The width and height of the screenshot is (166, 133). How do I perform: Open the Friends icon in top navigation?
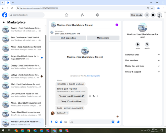click(x=82, y=15)
